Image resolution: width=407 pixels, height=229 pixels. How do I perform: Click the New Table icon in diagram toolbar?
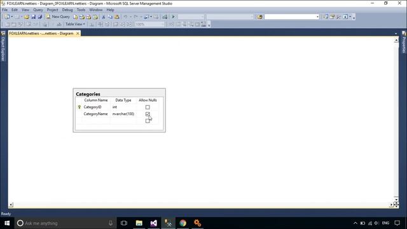click(8, 24)
